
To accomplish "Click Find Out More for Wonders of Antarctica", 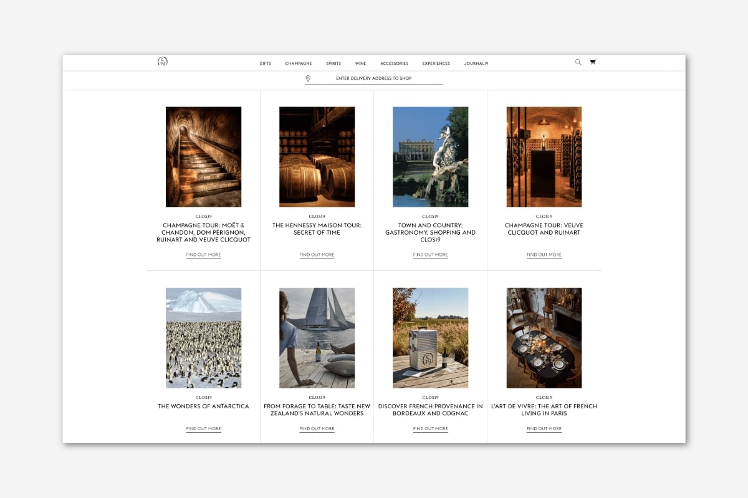I will click(x=203, y=429).
